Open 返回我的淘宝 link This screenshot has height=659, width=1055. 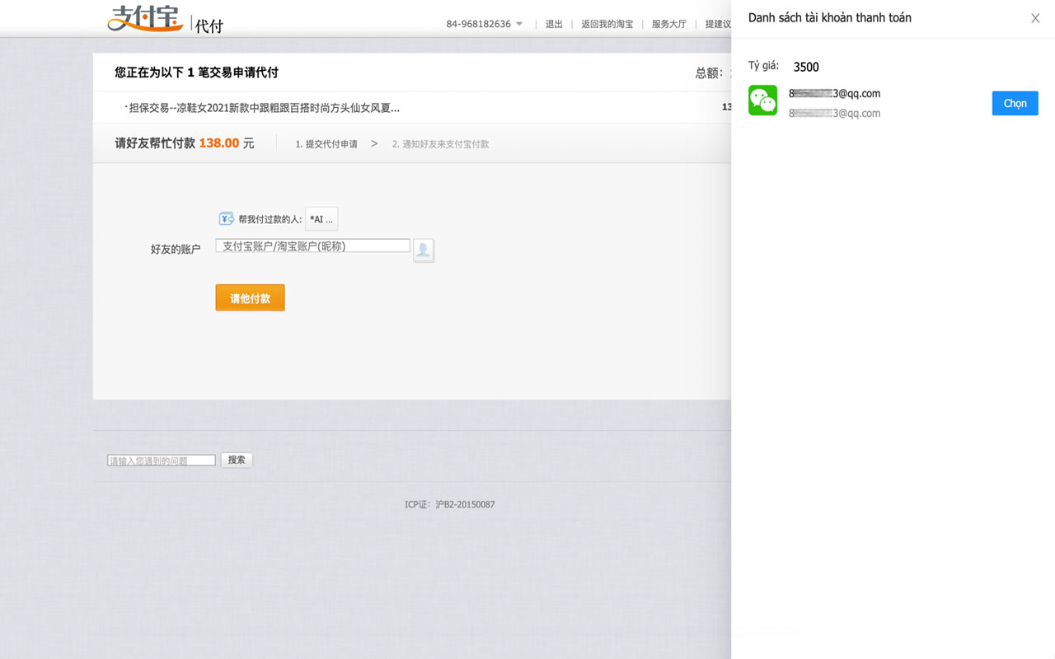point(607,24)
